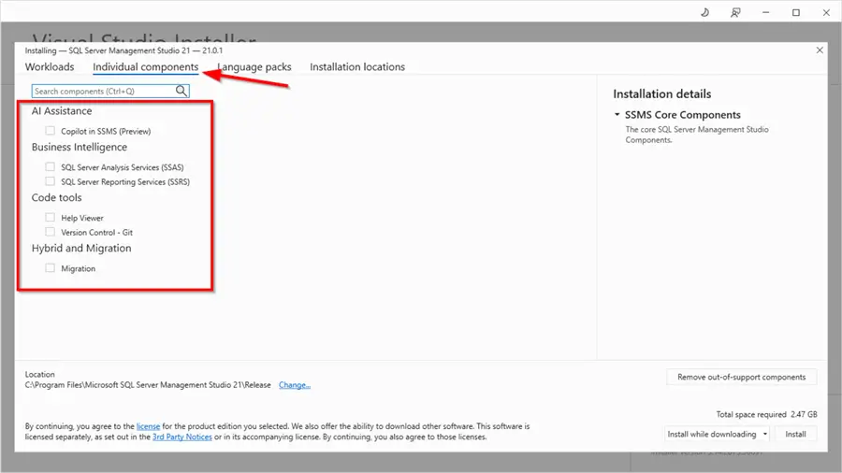Close the Visual Studio Installer window

pyautogui.click(x=826, y=12)
